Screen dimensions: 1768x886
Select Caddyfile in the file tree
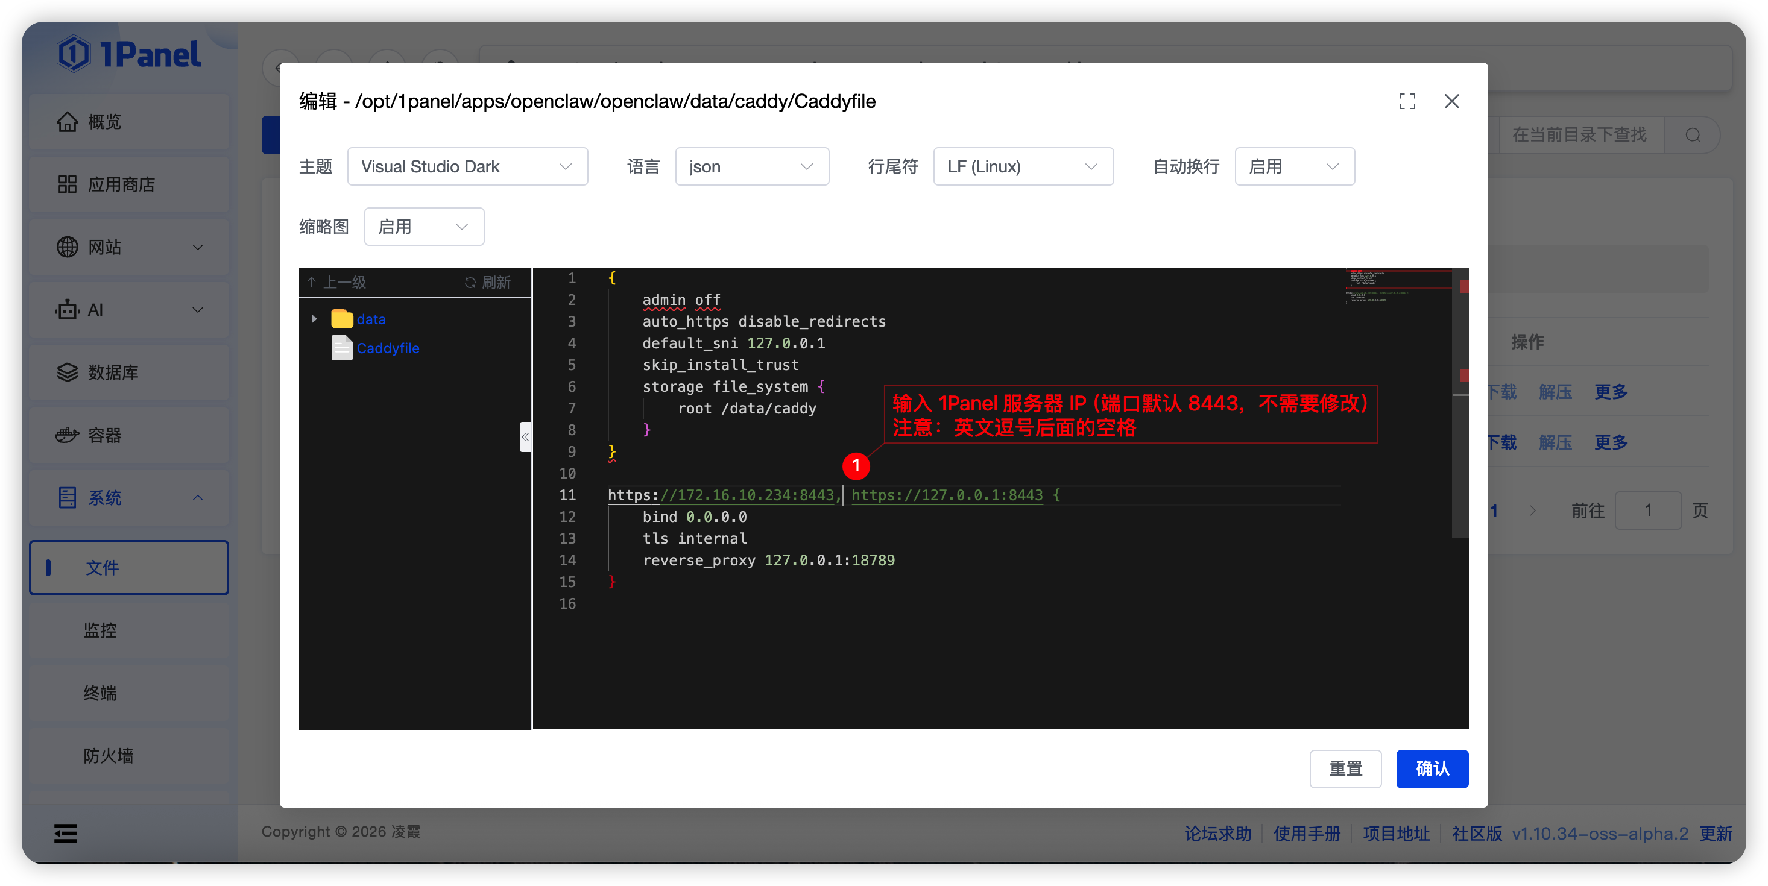click(x=387, y=348)
